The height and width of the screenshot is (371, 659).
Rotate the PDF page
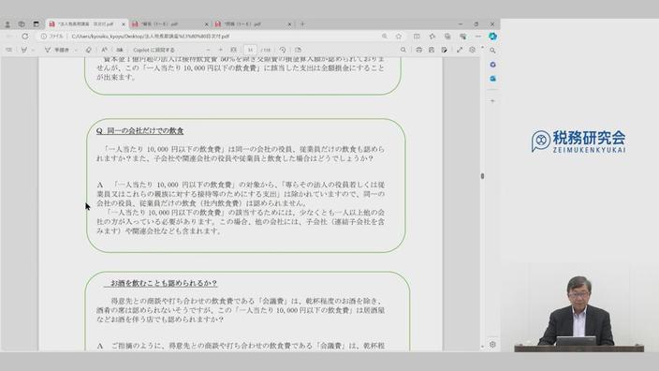(283, 50)
